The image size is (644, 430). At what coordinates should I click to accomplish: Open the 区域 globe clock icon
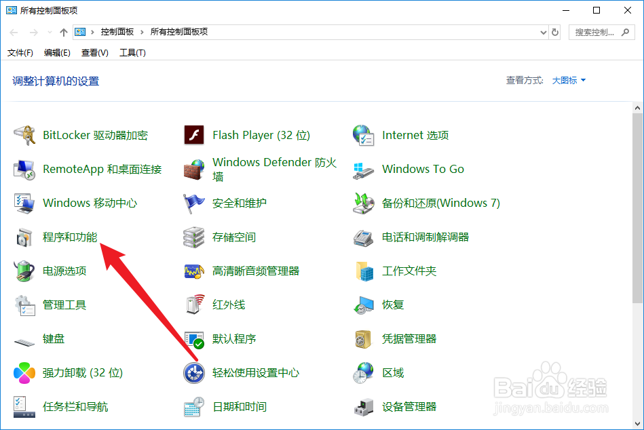[x=364, y=373]
